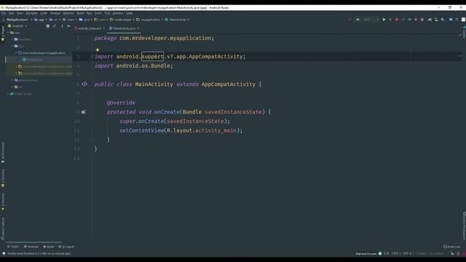Open the View menu
The width and height of the screenshot is (466, 262).
tap(20, 13)
